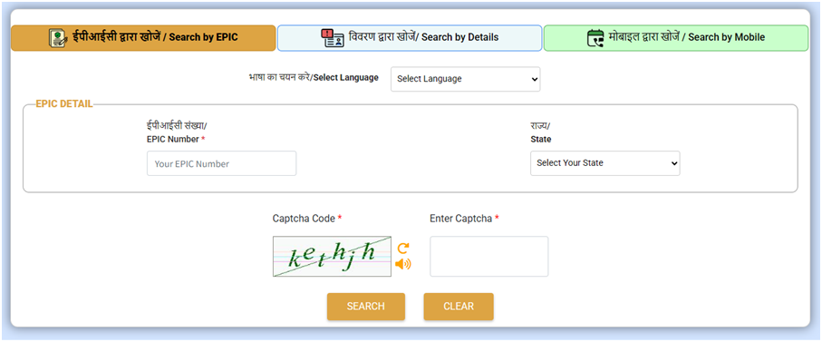
Task: Switch to Search by Mobile tab
Action: pos(676,38)
